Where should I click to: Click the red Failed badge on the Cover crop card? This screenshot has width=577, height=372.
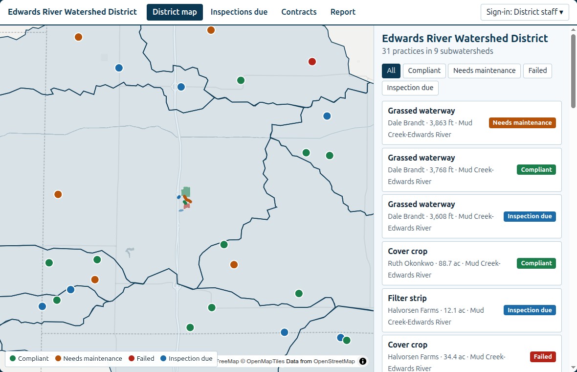pos(543,357)
